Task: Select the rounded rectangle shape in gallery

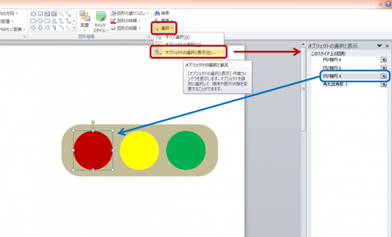Action: (x=47, y=21)
